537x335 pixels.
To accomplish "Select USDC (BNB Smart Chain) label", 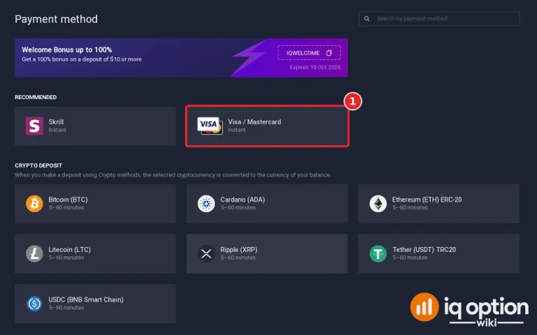I will click(x=86, y=299).
